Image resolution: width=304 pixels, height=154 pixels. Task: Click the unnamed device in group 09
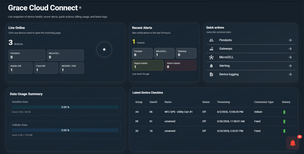pyautogui.click(x=170, y=121)
